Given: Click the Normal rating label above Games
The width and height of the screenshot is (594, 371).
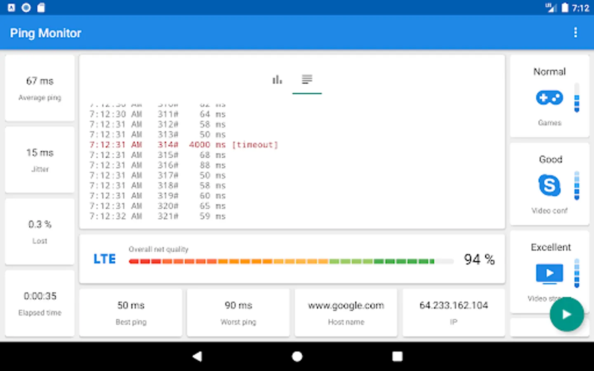Looking at the screenshot, I should click(x=549, y=72).
